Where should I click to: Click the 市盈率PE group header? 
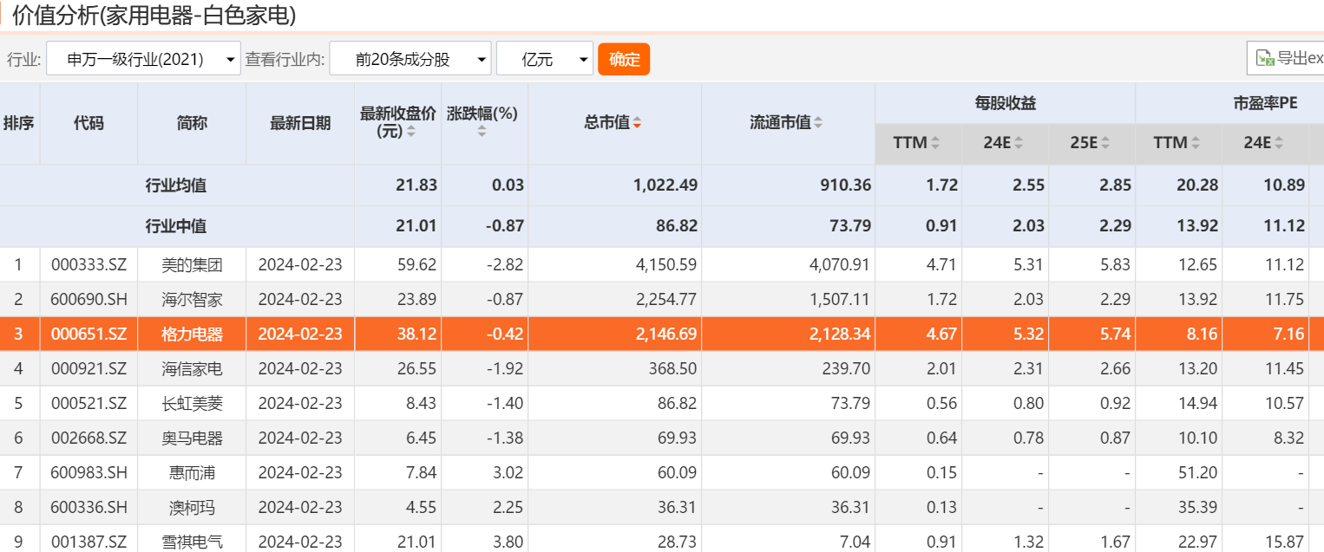point(1266,103)
